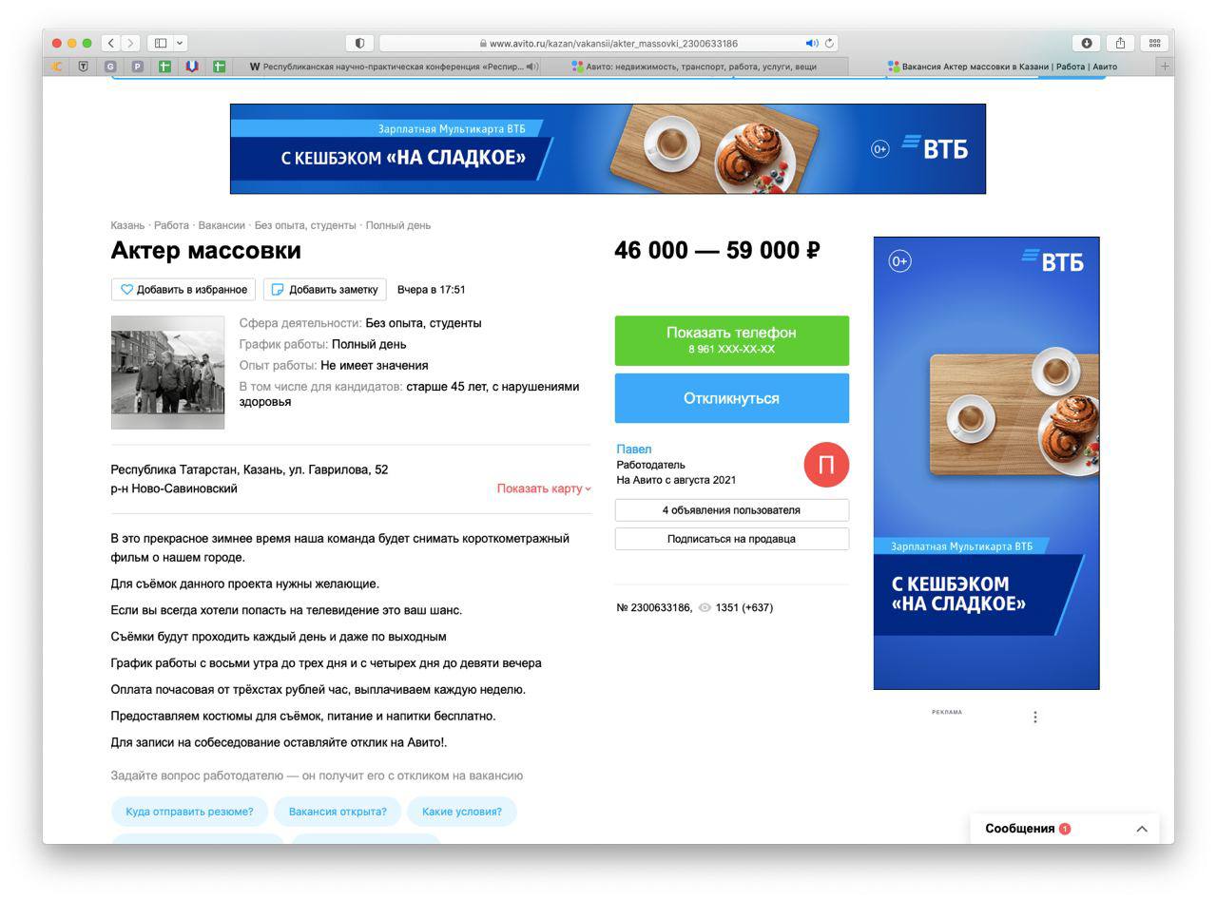Click the Актер массовки heading
The height and width of the screenshot is (900, 1217).
coord(205,250)
